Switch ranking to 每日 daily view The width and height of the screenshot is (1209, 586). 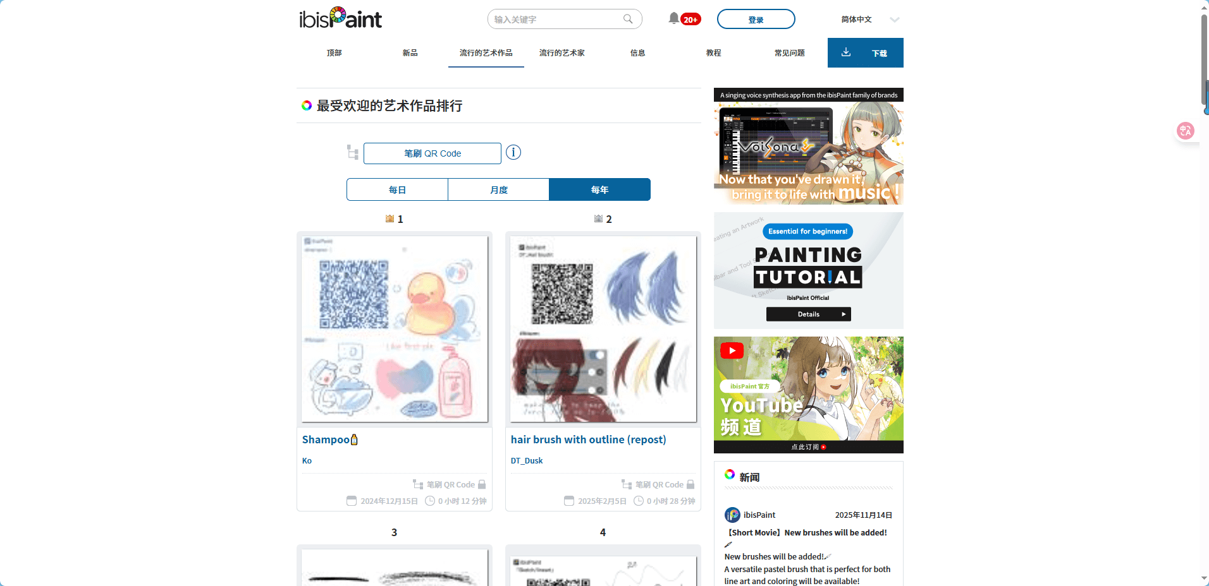coord(396,189)
